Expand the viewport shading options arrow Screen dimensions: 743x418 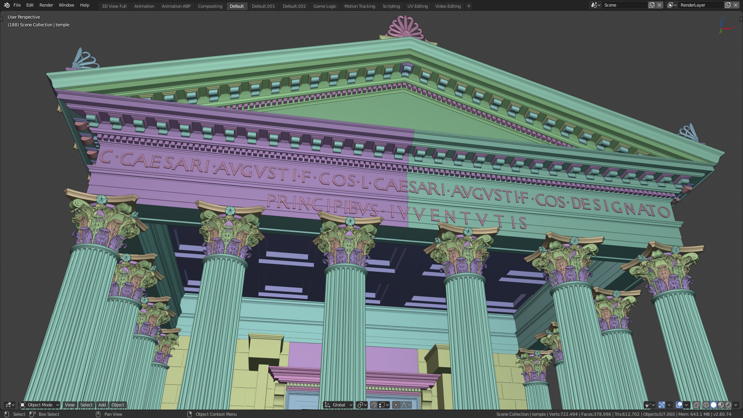click(736, 405)
